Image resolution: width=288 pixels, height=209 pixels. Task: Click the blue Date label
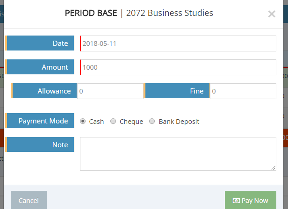coord(40,43)
